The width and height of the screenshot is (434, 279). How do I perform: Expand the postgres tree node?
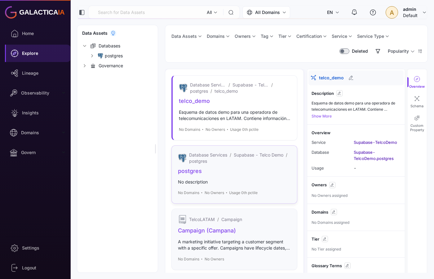pyautogui.click(x=92, y=56)
